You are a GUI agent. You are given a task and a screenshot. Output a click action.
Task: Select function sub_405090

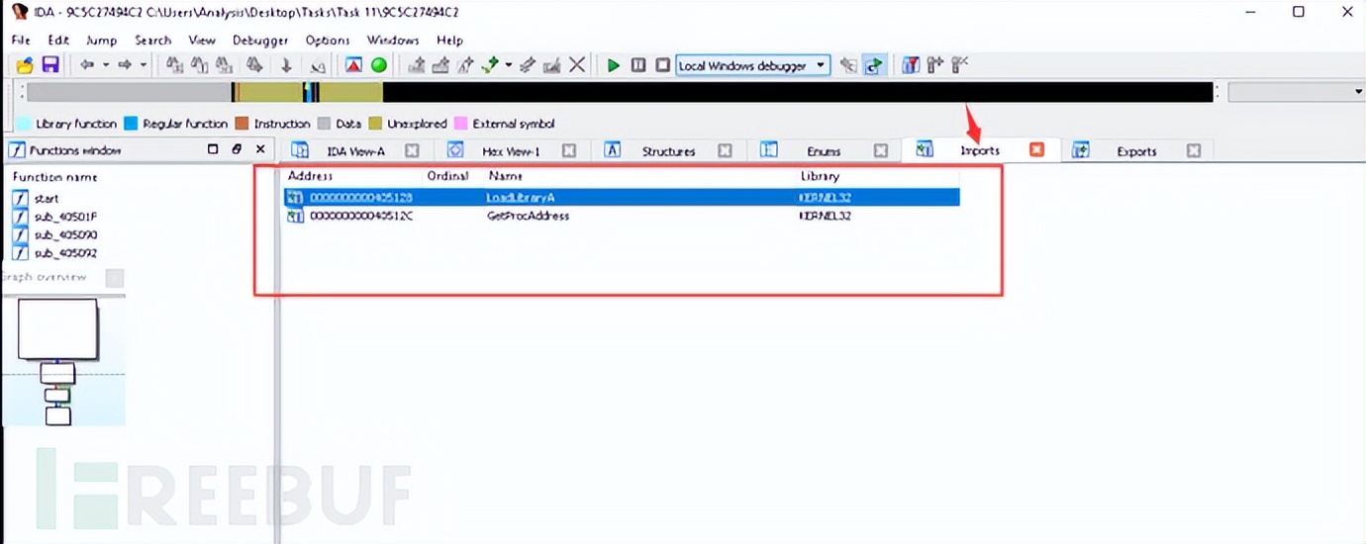[65, 235]
